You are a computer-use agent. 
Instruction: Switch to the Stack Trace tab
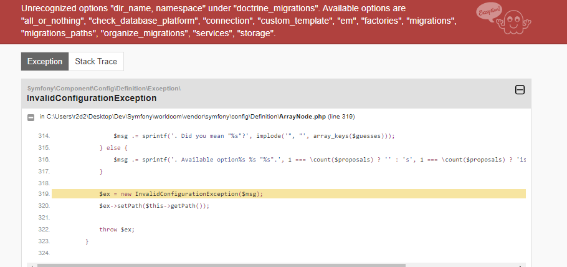[96, 62]
